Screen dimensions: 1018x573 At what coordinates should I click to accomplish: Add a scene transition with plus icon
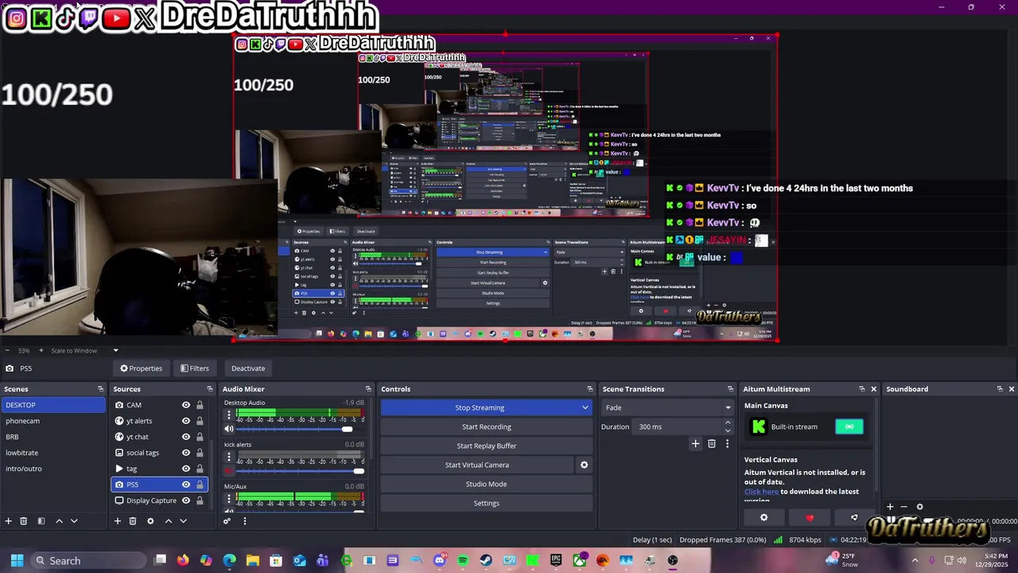click(695, 444)
